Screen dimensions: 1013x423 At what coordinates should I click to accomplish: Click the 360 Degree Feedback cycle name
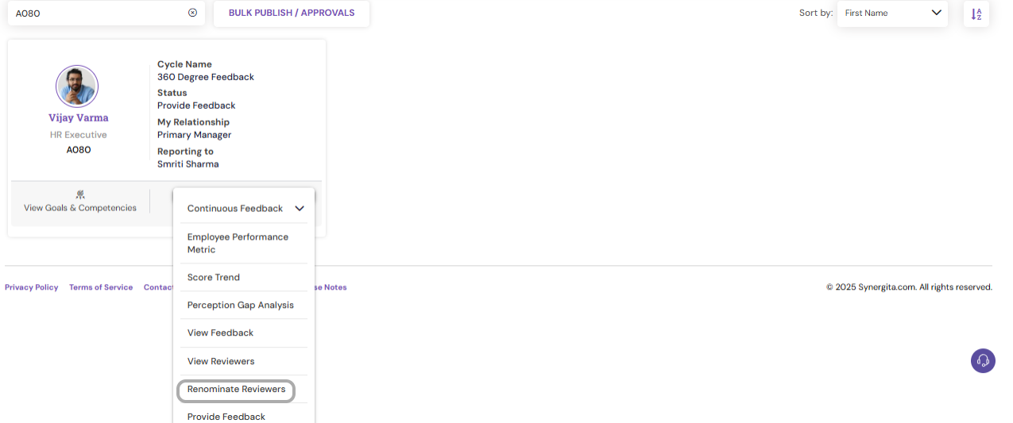point(206,77)
